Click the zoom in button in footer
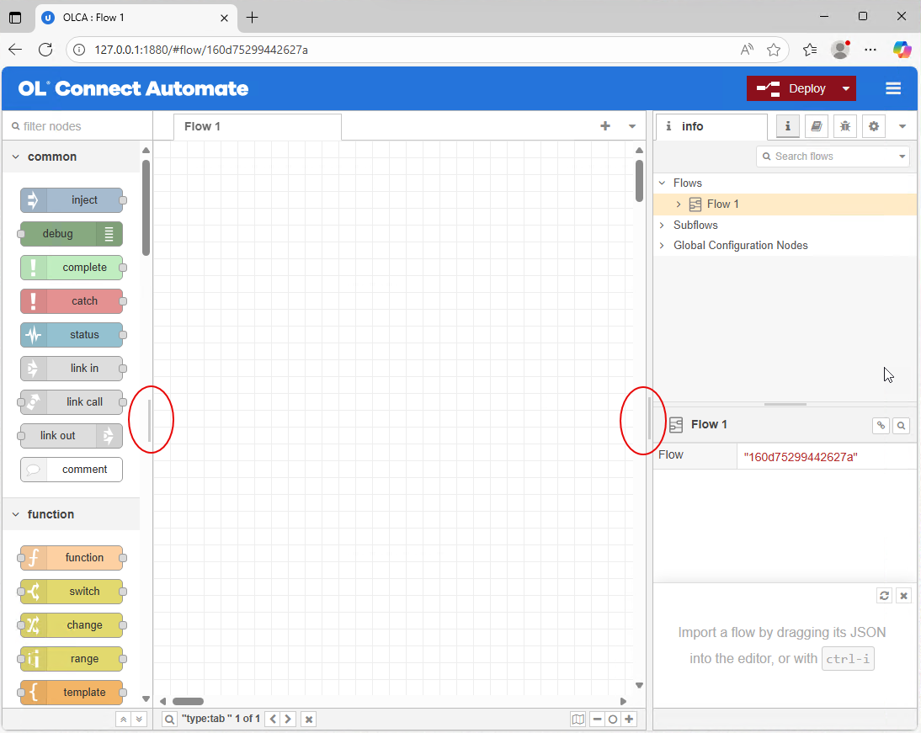 point(629,720)
